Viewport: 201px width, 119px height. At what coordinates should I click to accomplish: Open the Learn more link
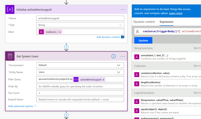pos(175,13)
